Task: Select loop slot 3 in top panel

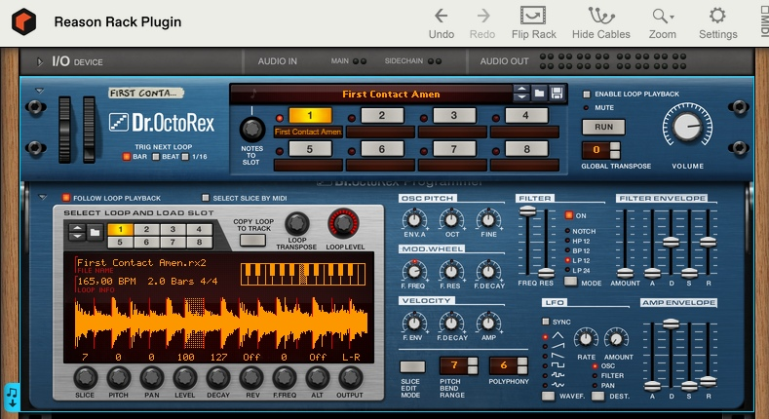Action: [453, 116]
